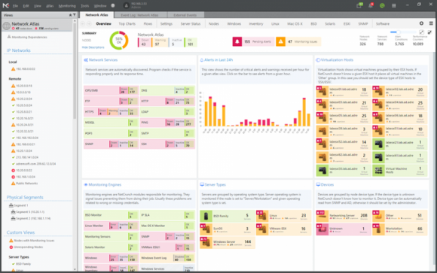Screen dimensions: 437x273
Task: Click the Virtual Machine Hosts tile icon
Action: (378, 170)
